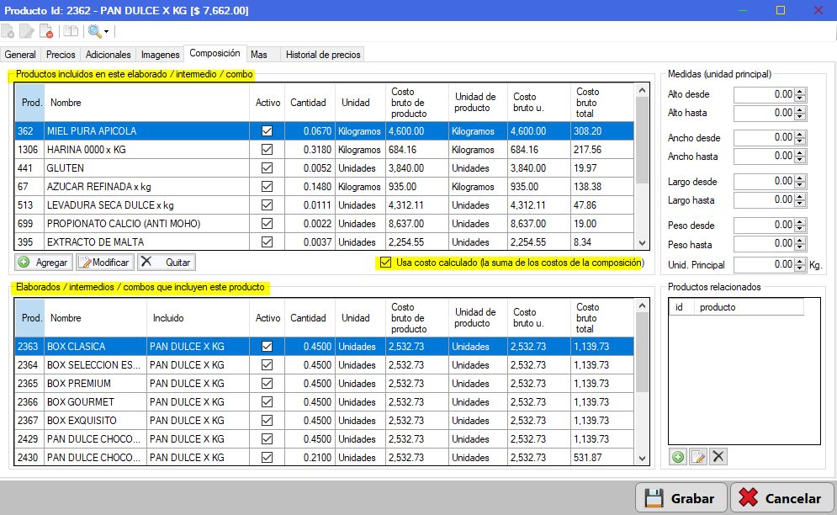Click the copy documents toolbar icon
Screen dimensions: 837x515
(x=71, y=31)
